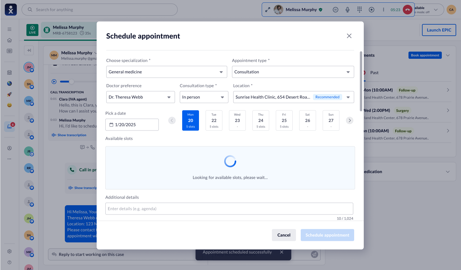Click search for anything field
The image size is (461, 270).
click(x=100, y=10)
